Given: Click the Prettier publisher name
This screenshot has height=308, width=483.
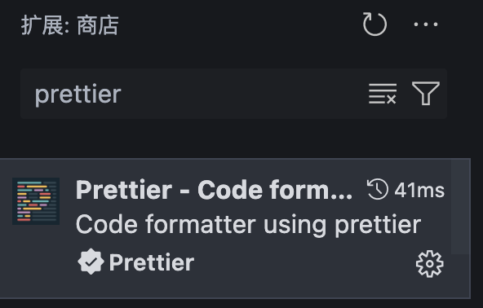Looking at the screenshot, I should coord(152,262).
